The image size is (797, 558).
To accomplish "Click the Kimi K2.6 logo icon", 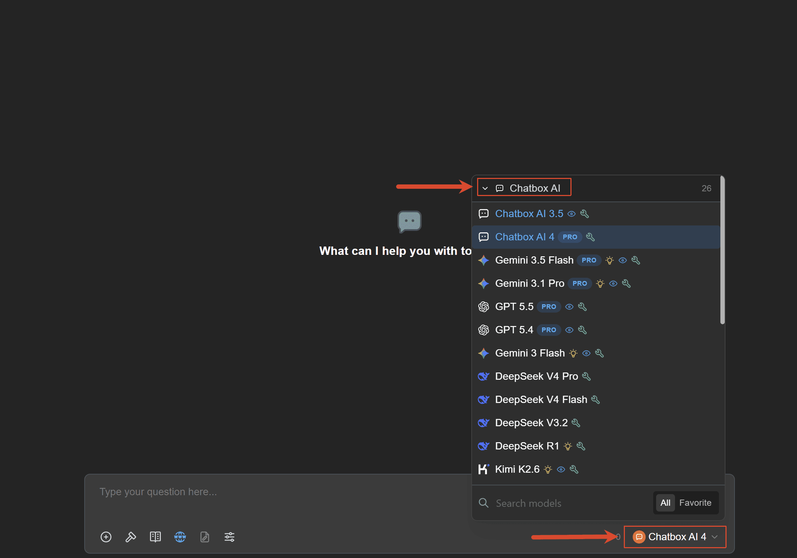I will [x=484, y=469].
